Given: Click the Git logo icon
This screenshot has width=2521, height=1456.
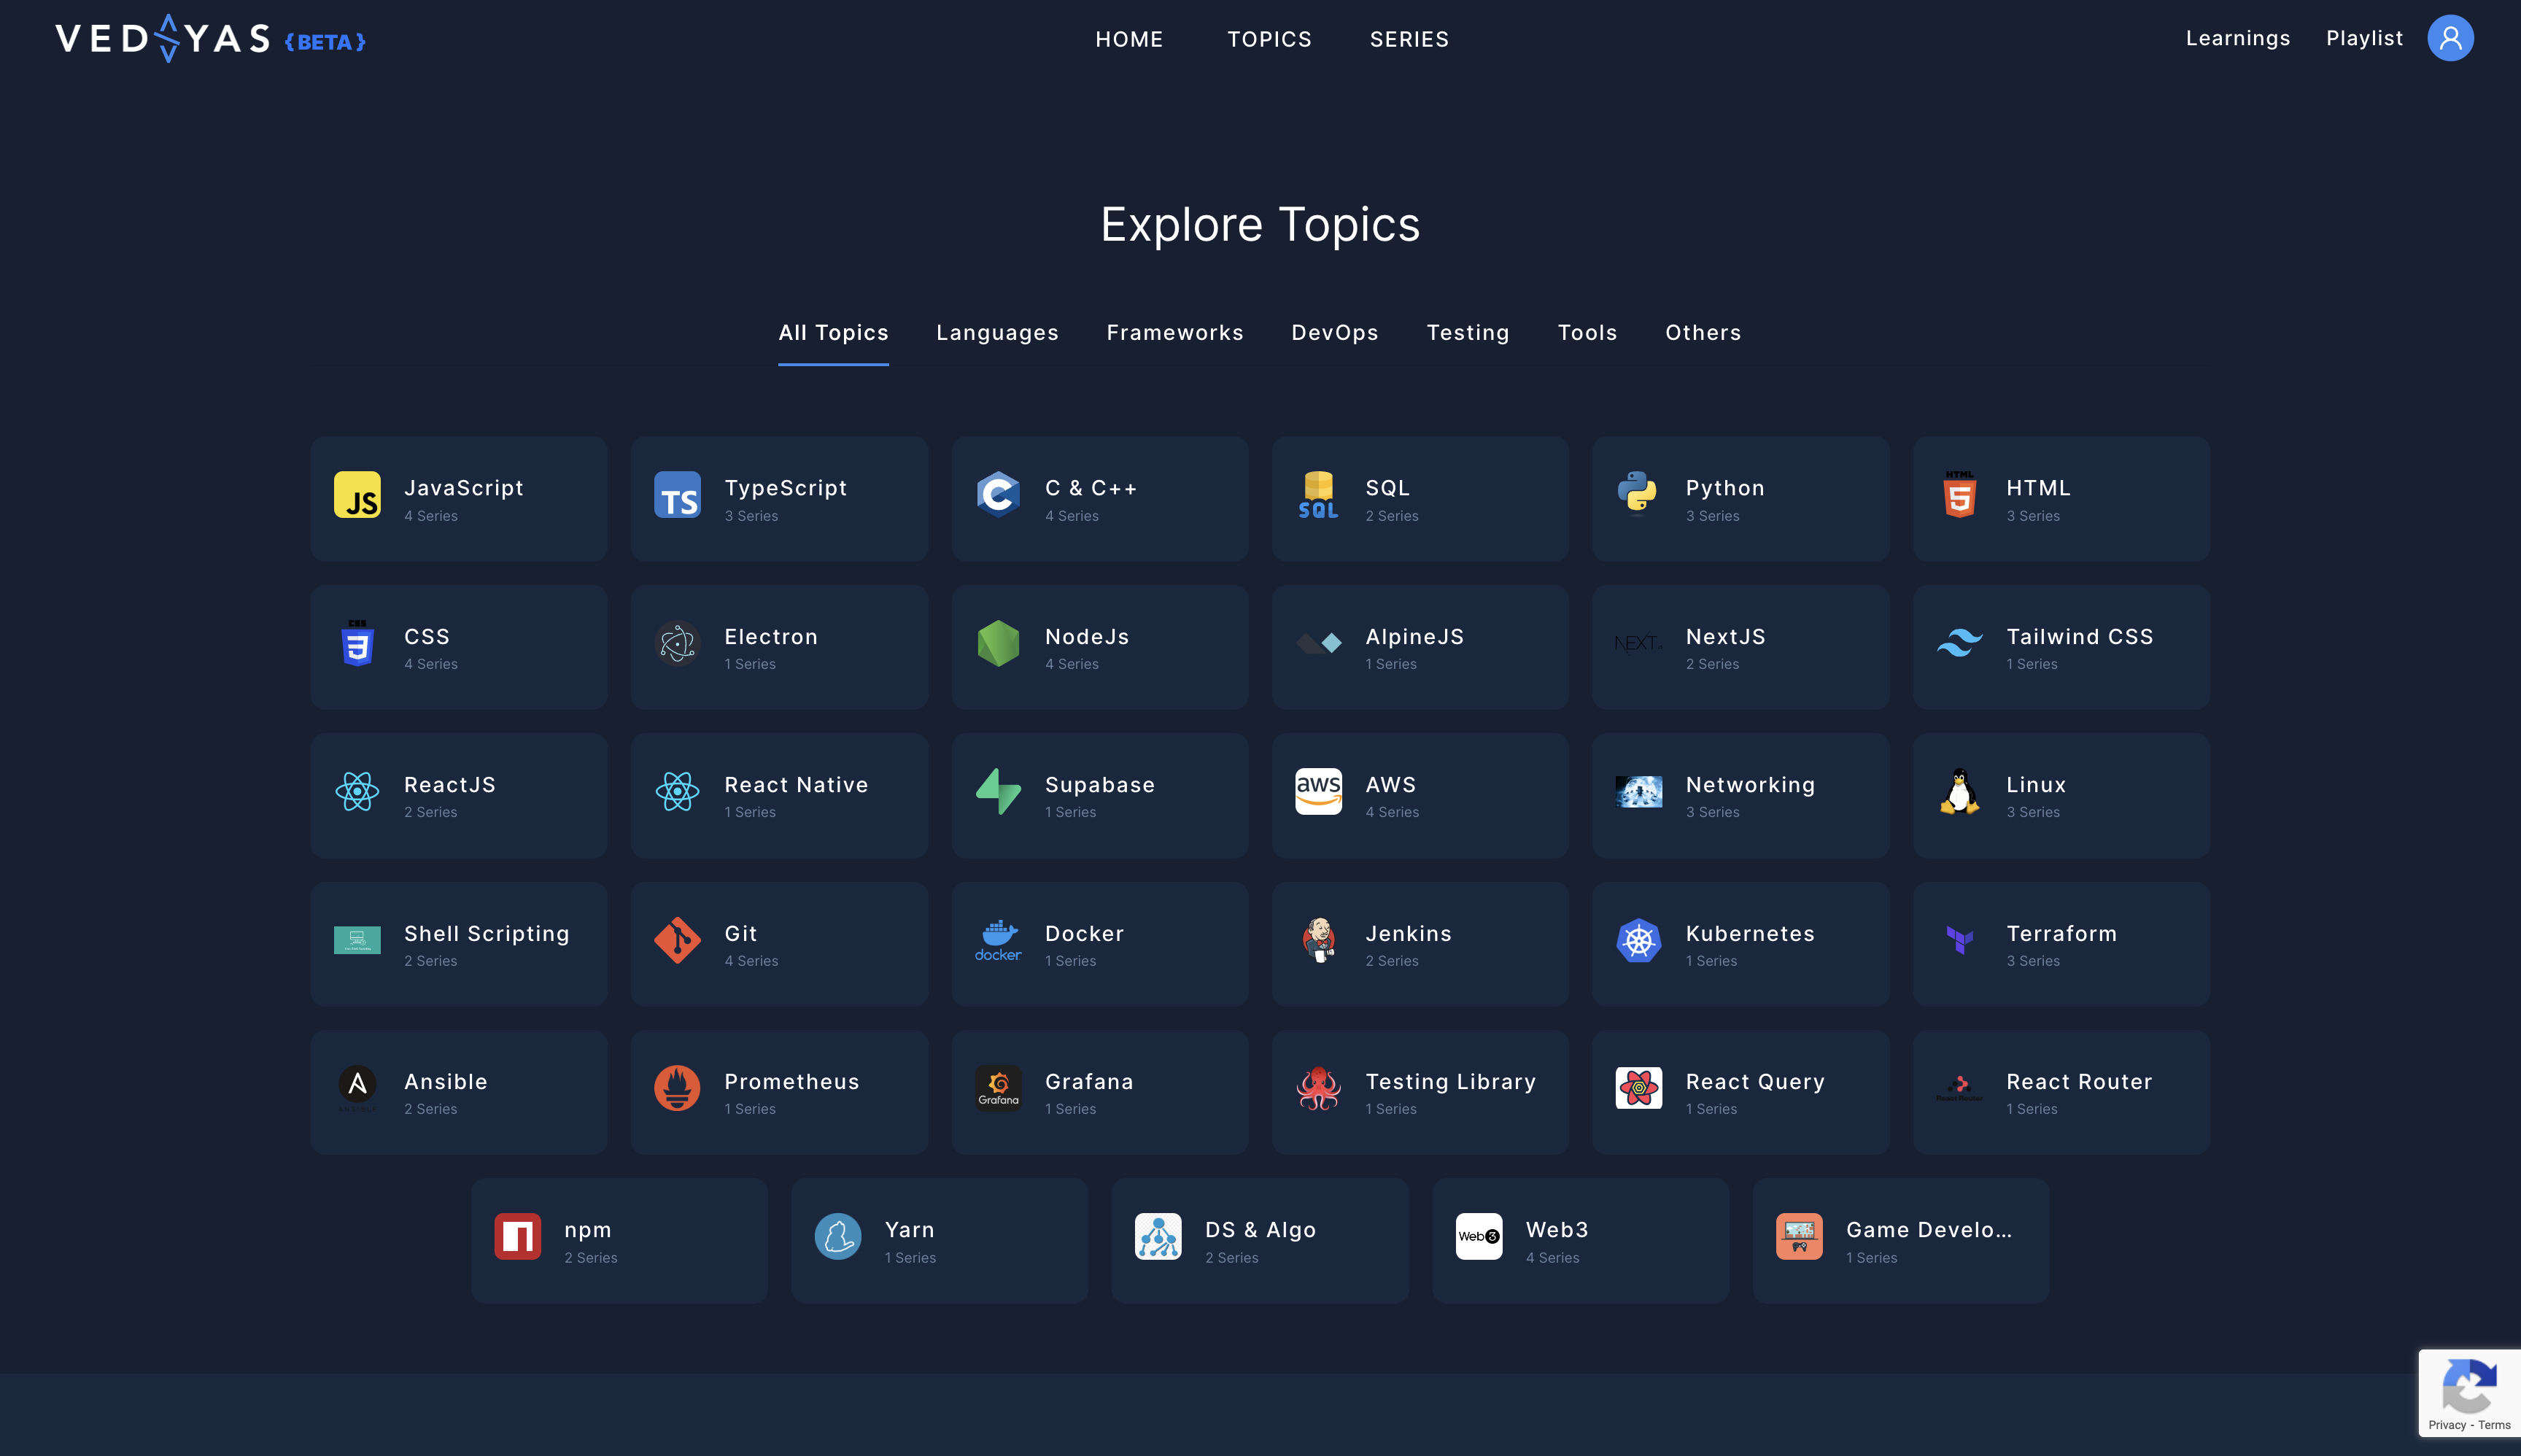Looking at the screenshot, I should (677, 940).
